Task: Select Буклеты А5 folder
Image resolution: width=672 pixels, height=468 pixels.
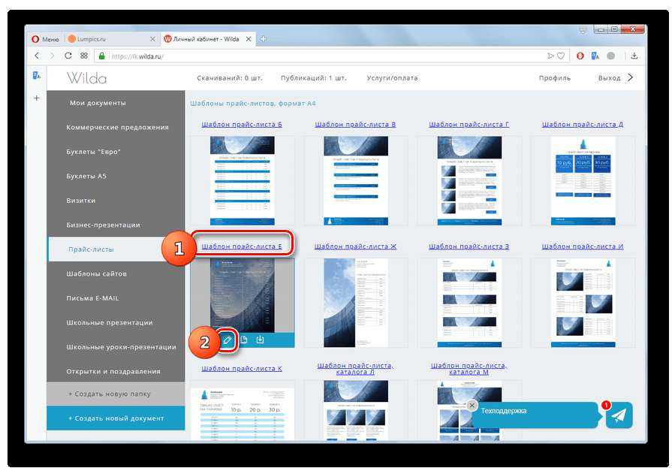Action: click(116, 177)
